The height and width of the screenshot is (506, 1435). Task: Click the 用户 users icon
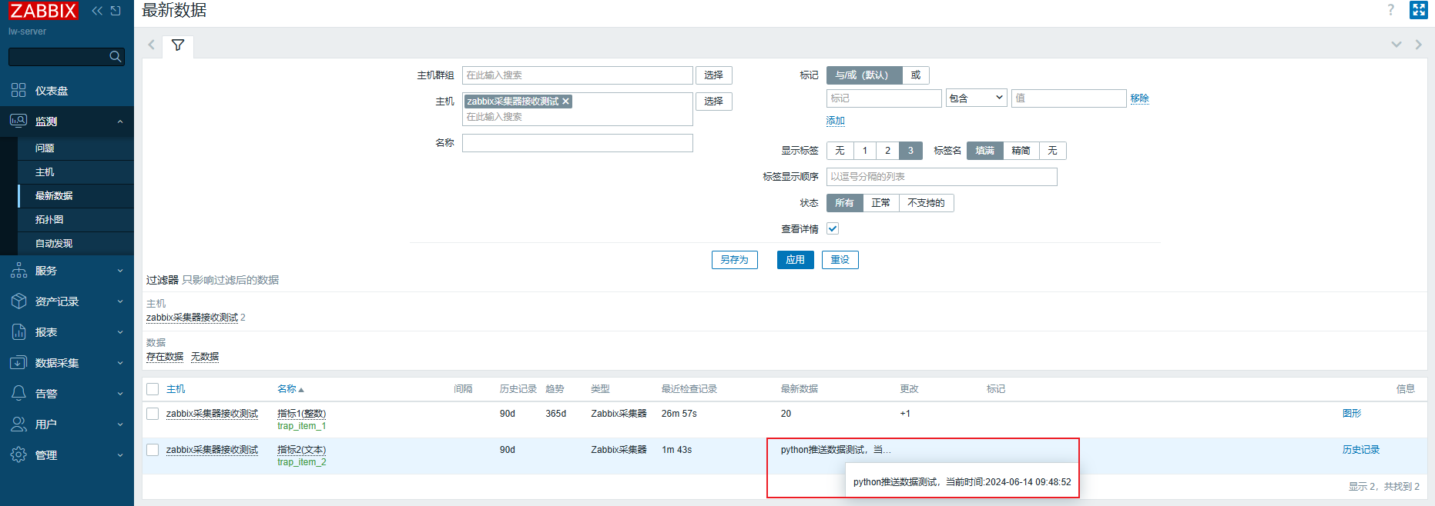point(18,424)
